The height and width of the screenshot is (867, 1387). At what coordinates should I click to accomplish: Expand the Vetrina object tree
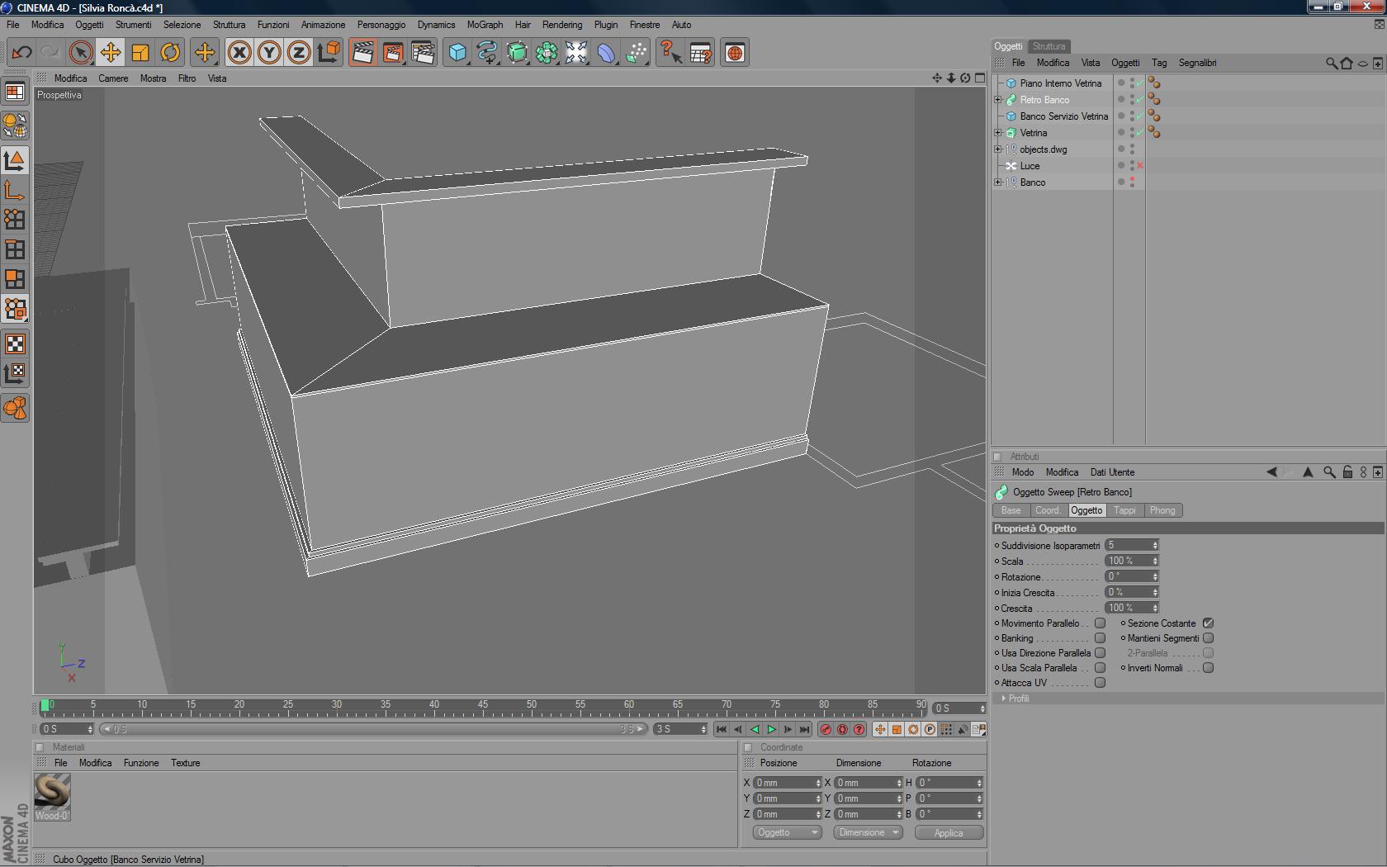point(998,133)
